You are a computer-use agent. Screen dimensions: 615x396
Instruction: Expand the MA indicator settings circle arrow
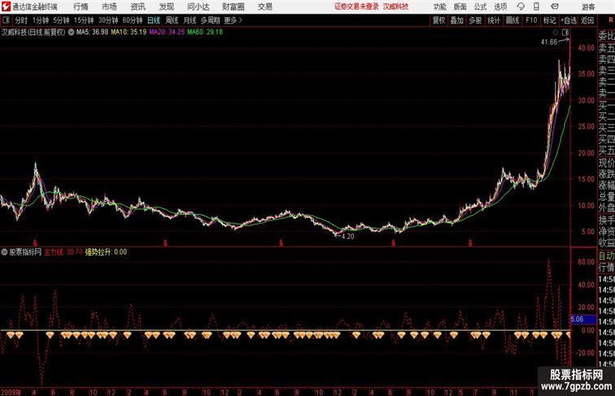click(71, 33)
